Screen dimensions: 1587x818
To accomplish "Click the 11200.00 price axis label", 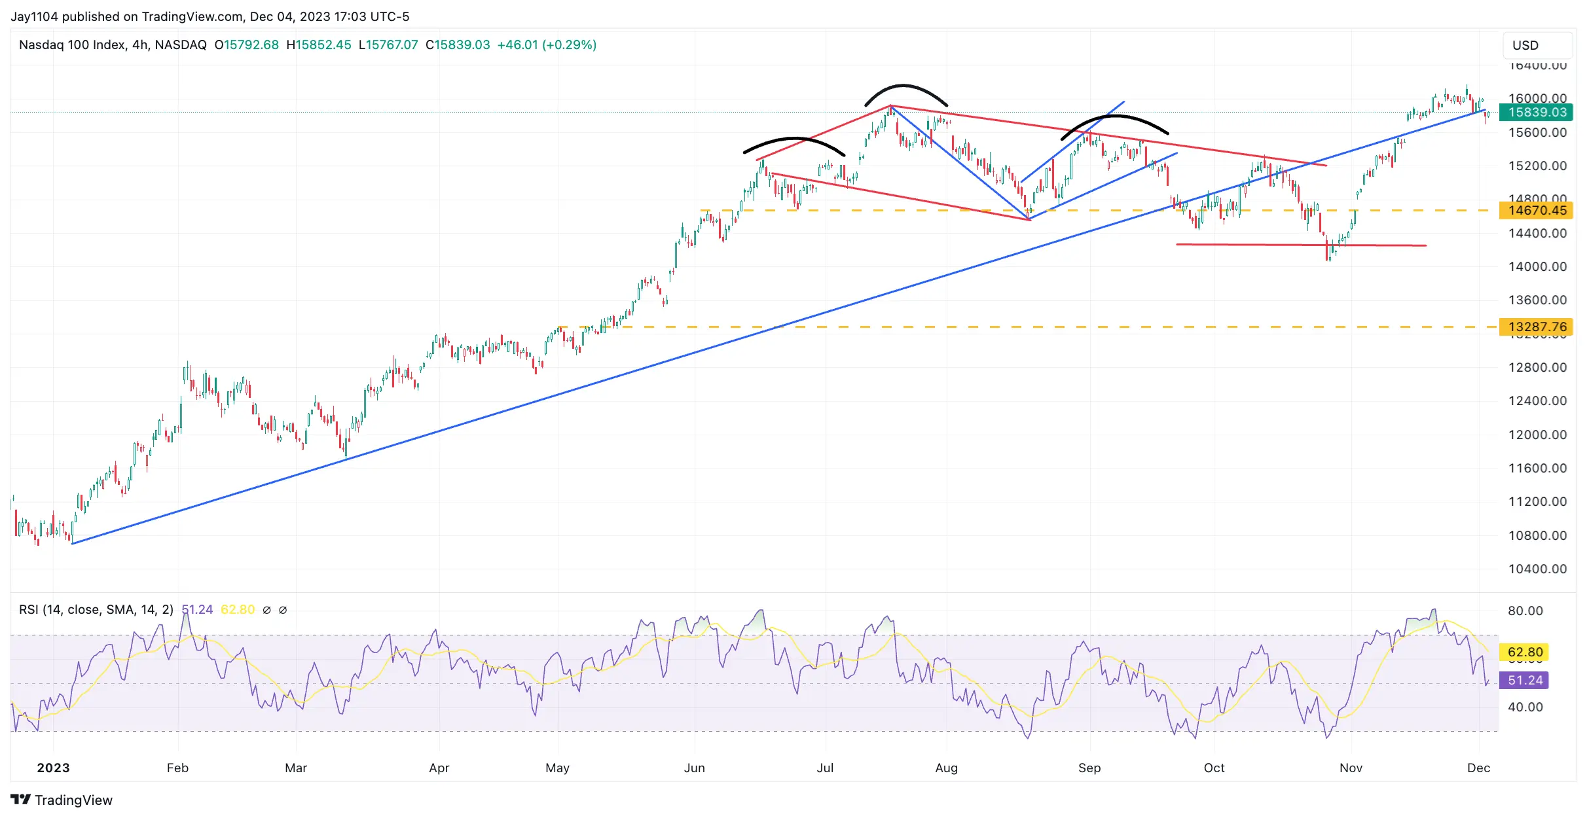I will (x=1537, y=501).
